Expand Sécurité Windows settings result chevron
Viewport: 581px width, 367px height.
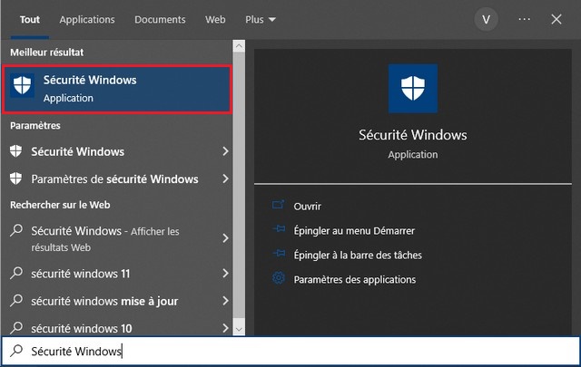pyautogui.click(x=225, y=151)
